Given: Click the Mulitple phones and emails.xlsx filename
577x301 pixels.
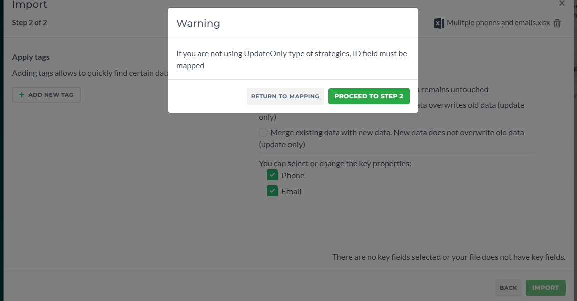Looking at the screenshot, I should point(498,23).
